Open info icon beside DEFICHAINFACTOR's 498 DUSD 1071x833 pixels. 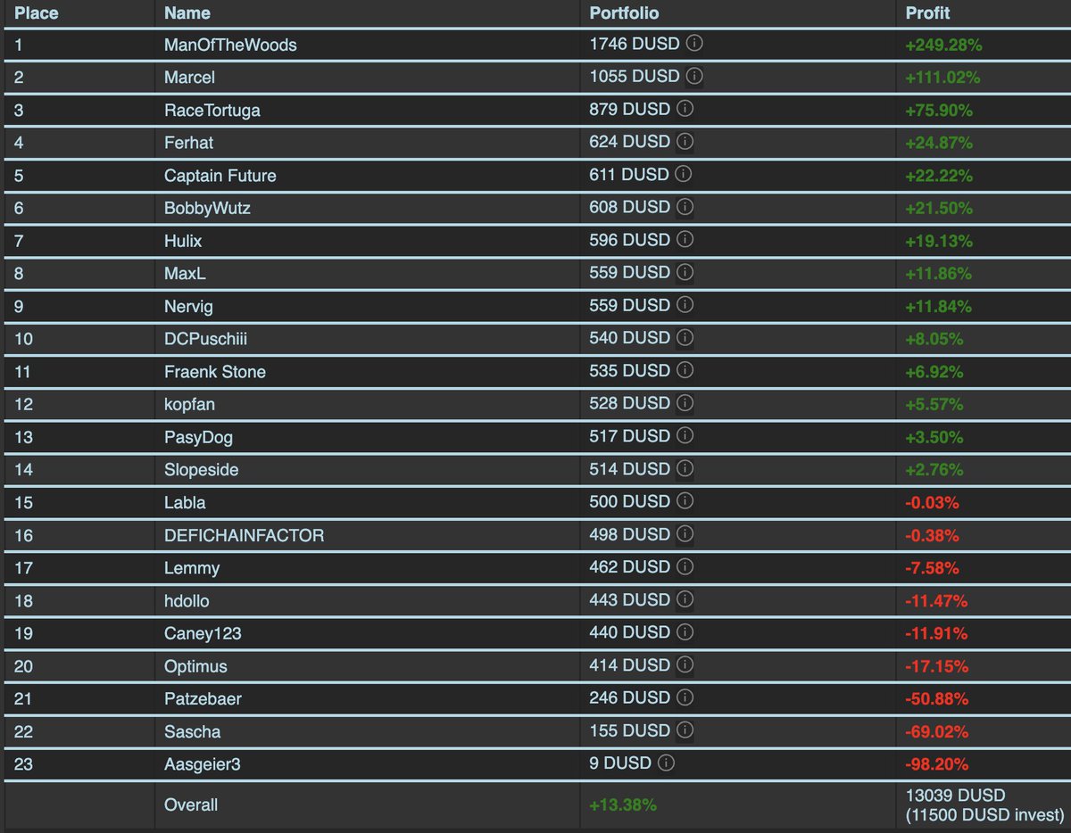tap(685, 534)
